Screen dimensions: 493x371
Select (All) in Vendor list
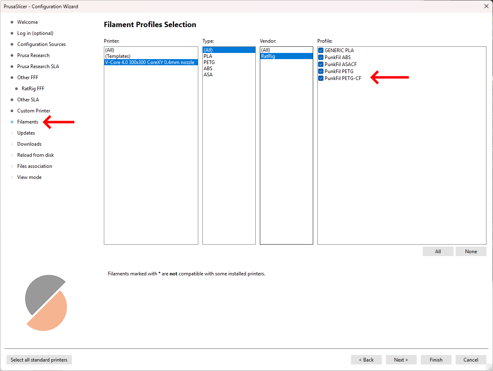(287, 50)
